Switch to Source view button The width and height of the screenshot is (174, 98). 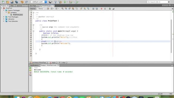33,9
